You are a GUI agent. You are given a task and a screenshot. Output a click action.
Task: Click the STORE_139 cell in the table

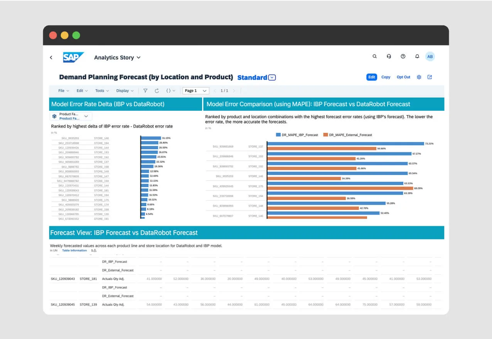(88, 304)
